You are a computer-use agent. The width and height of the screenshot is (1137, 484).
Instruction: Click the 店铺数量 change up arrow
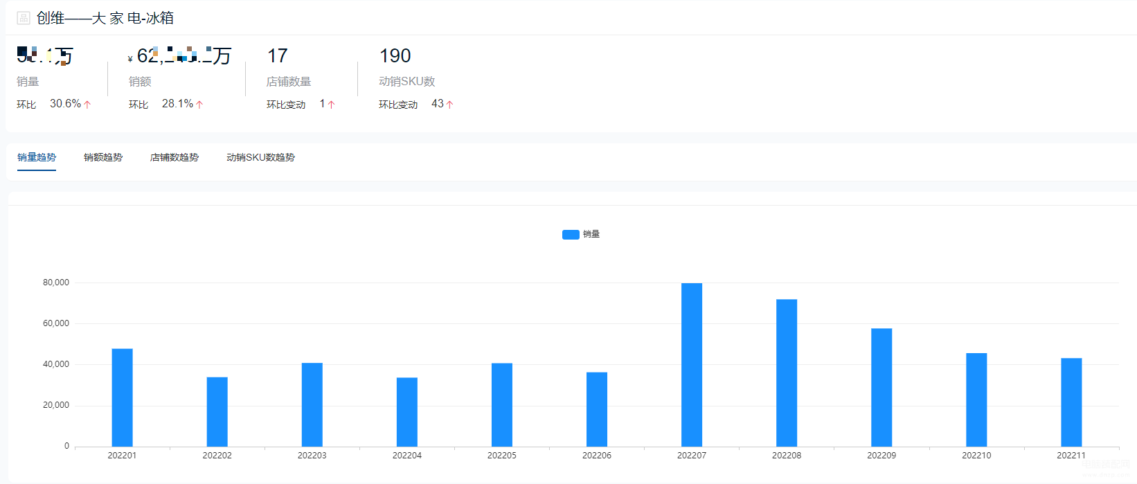pyautogui.click(x=331, y=105)
